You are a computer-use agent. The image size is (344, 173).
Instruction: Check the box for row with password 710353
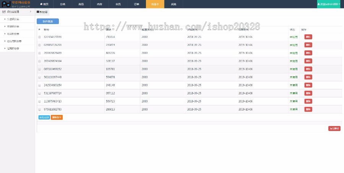(x=39, y=37)
